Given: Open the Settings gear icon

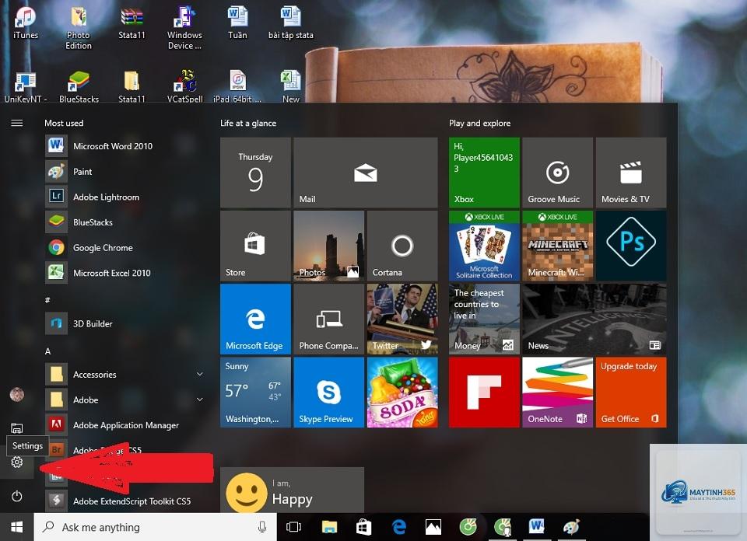Looking at the screenshot, I should click(x=16, y=462).
